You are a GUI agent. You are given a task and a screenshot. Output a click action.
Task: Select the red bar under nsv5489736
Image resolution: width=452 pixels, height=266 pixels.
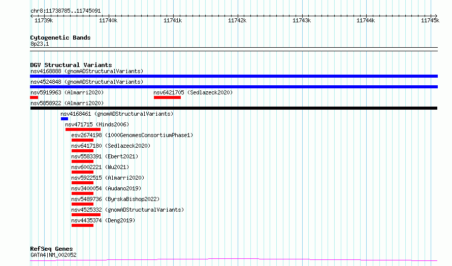click(x=82, y=204)
